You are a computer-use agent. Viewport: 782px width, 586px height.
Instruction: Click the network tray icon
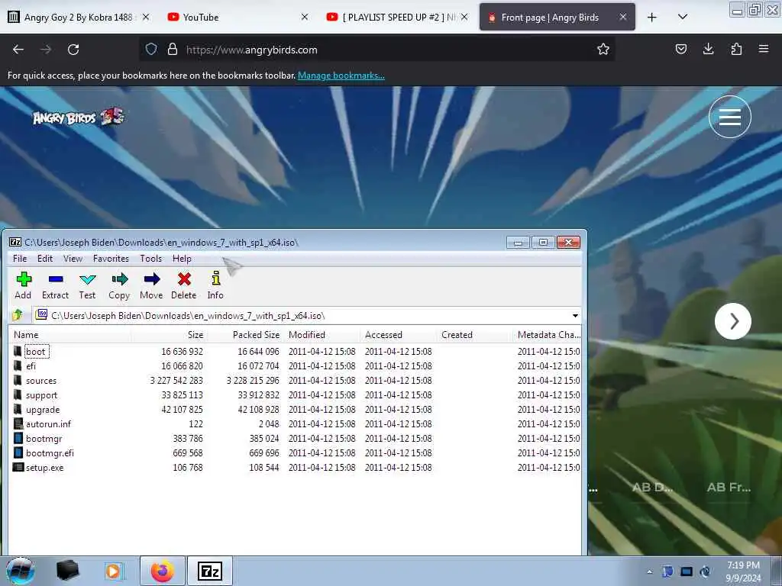tap(687, 572)
